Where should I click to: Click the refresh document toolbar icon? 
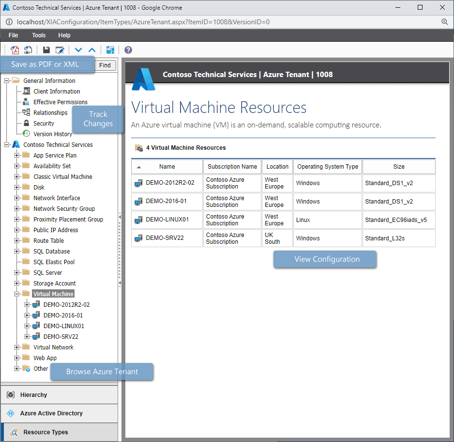[x=28, y=50]
